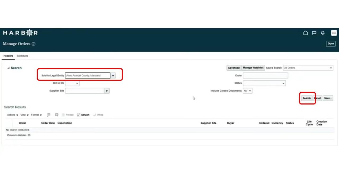Screen dimensions: 339x190
Task: Click the Supplier Site column header
Action: 208,123
